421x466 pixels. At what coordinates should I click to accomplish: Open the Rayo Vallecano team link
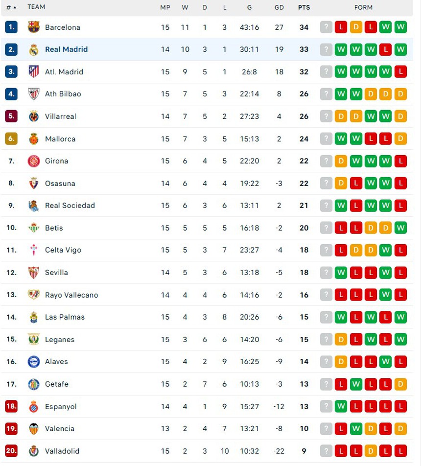coord(71,295)
